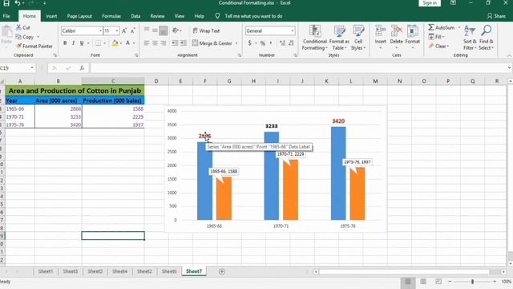Click Increase Decimal icon
Image resolution: width=513 pixels, height=289 pixels.
click(282, 43)
